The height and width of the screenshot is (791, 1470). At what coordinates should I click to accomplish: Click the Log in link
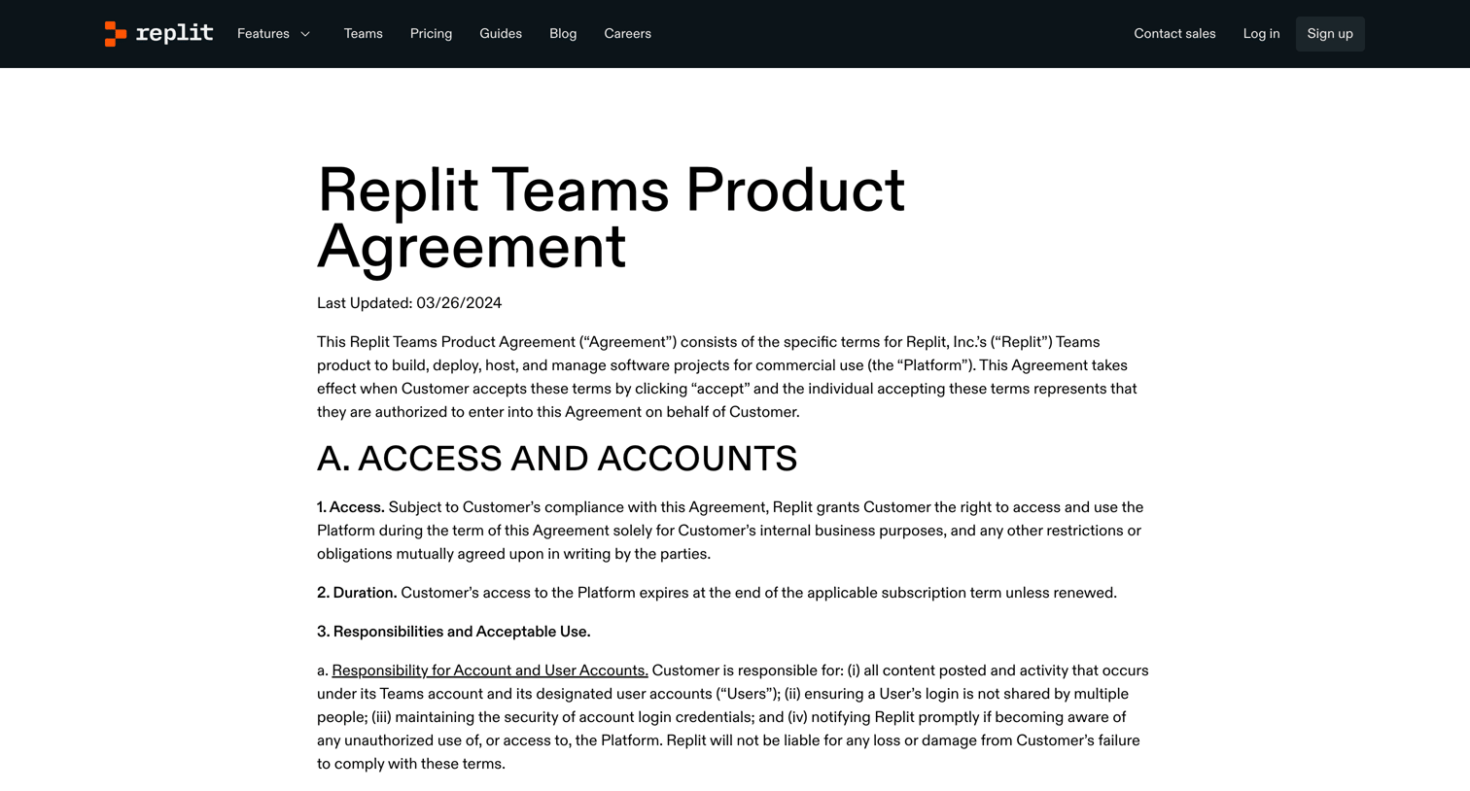(1261, 34)
